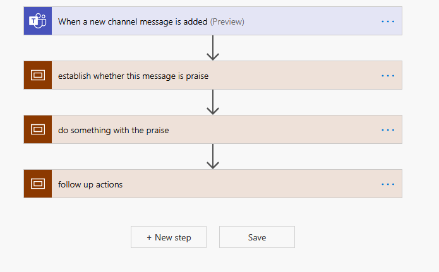Expand the 'do something with the praise' scope
Image resolution: width=439 pixels, height=272 pixels.
[x=114, y=130]
